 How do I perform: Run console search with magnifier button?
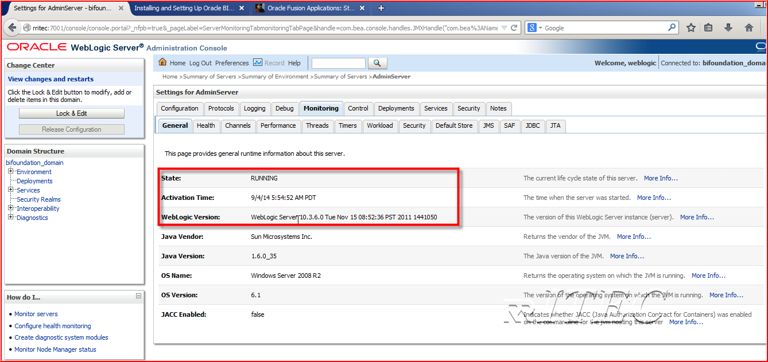click(x=377, y=63)
